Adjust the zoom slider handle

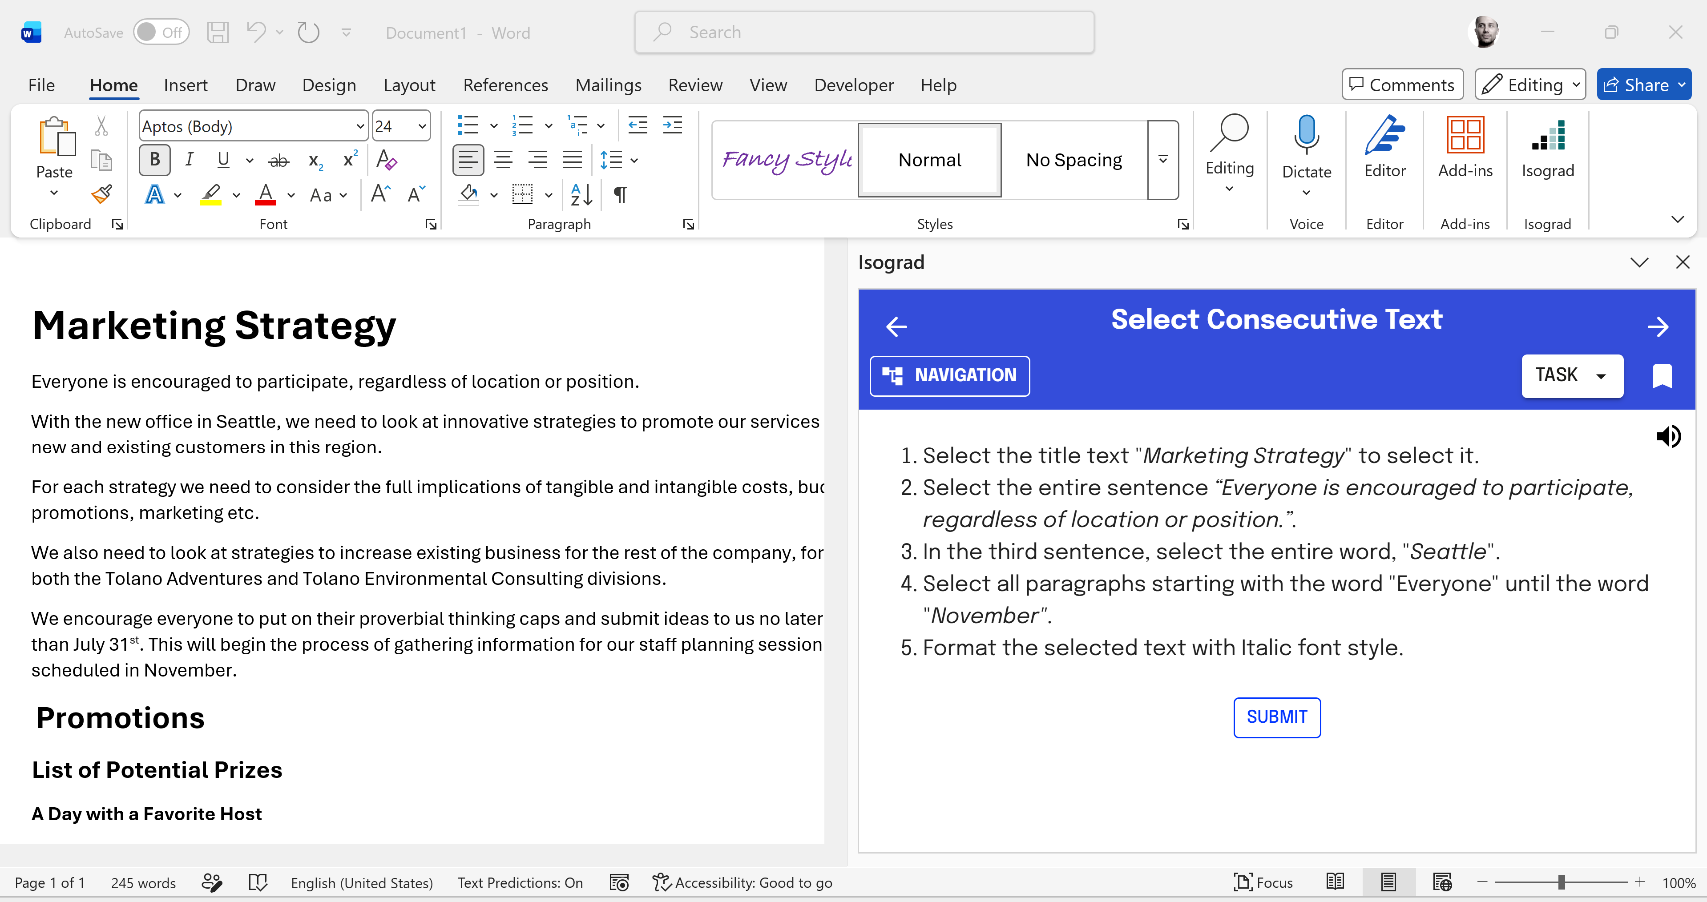click(1562, 882)
